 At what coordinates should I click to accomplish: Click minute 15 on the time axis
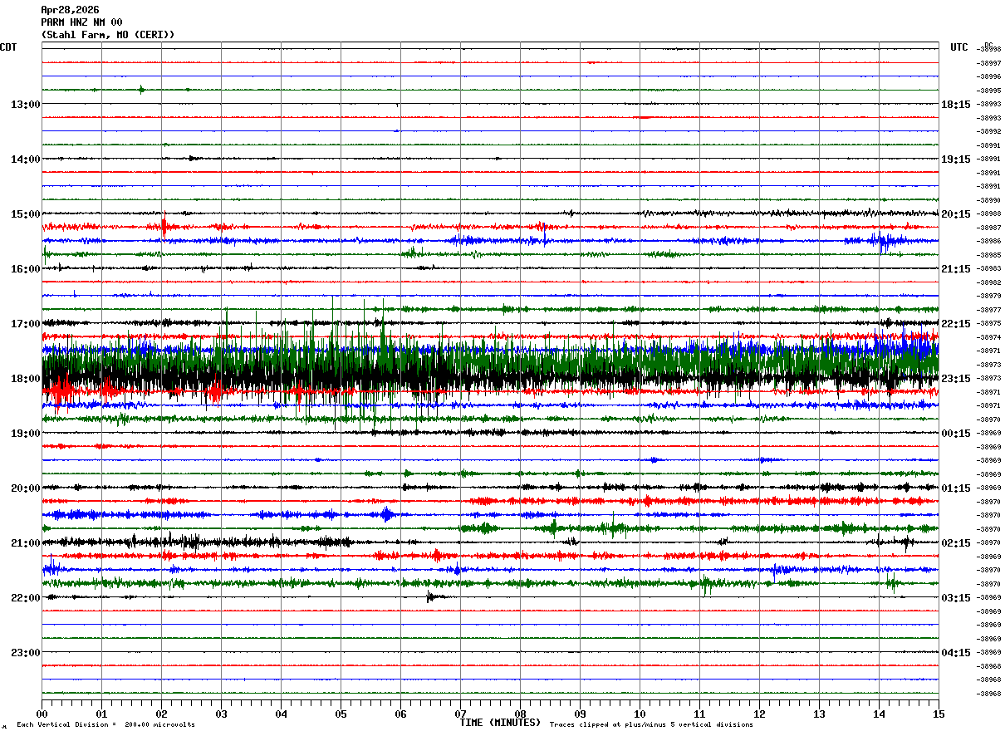click(939, 714)
